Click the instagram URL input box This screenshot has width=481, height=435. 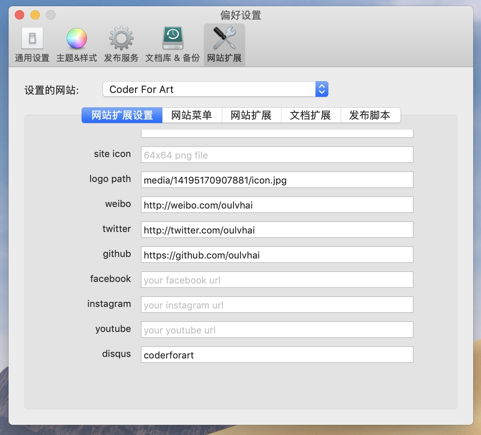click(277, 305)
